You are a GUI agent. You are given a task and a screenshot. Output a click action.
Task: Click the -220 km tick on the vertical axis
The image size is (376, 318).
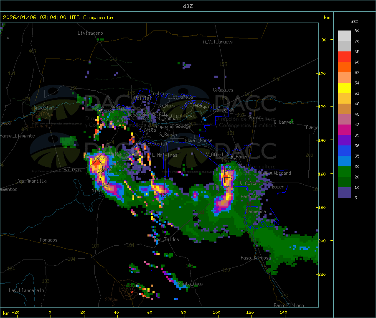321,274
